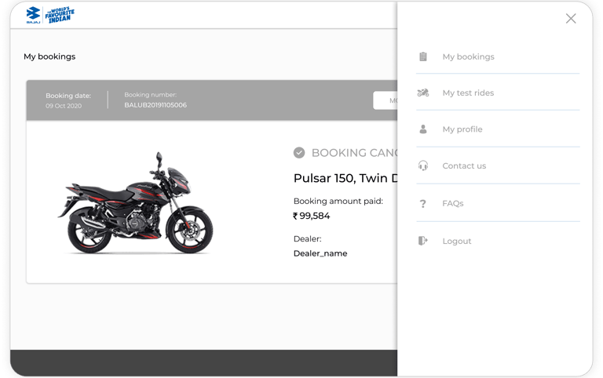Click the 'Booking number:' label

click(151, 95)
